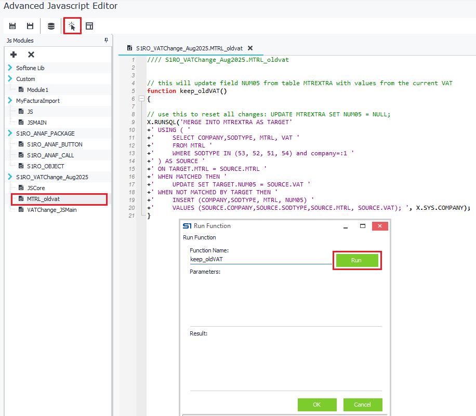The height and width of the screenshot is (416, 476).
Task: Close the Run Function dialog
Action: point(380,226)
